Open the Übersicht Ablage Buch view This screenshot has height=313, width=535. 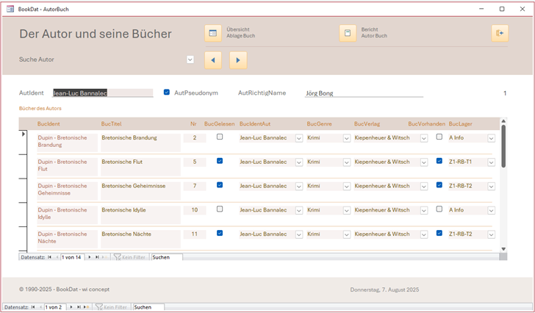212,33
